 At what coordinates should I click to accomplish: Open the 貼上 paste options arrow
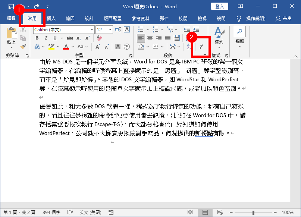coord(11,47)
